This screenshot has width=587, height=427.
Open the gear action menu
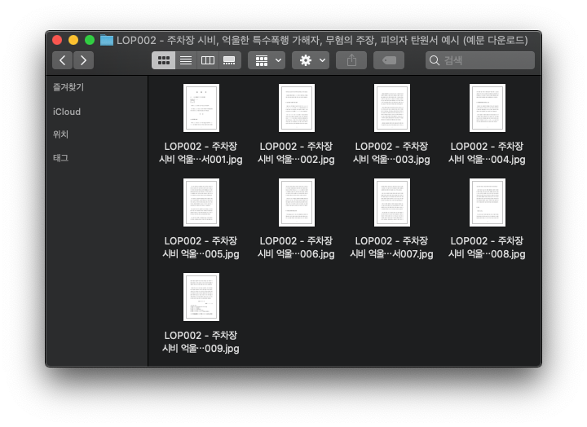pyautogui.click(x=311, y=60)
